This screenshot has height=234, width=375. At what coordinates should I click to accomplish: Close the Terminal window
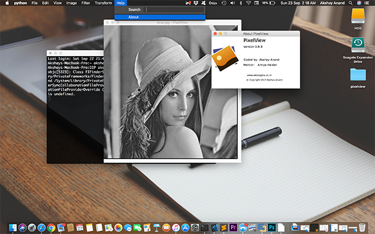[x=50, y=53]
